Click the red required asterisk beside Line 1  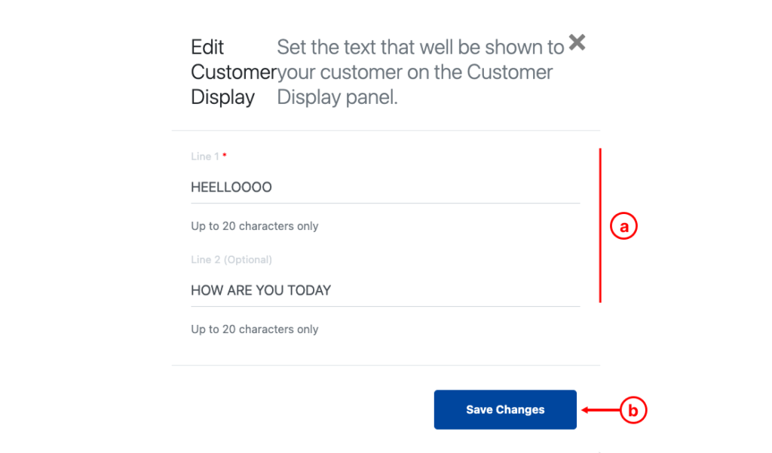225,155
